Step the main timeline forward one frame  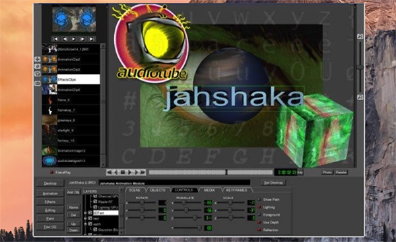(137, 172)
